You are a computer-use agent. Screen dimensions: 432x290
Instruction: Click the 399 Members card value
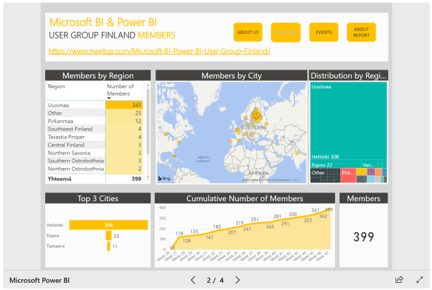[364, 237]
